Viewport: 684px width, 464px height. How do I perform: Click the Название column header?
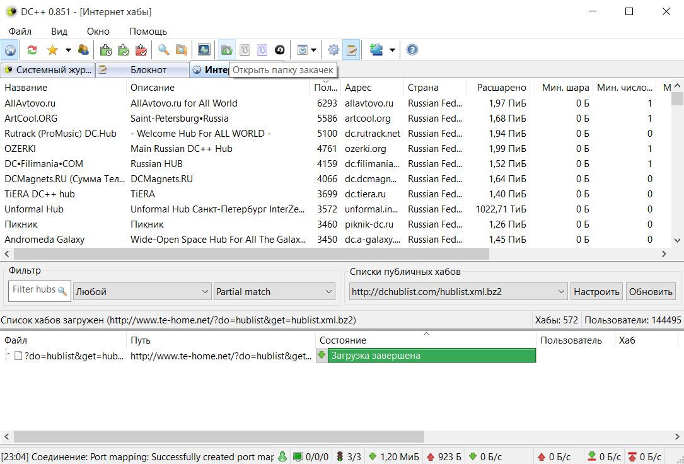click(x=63, y=87)
